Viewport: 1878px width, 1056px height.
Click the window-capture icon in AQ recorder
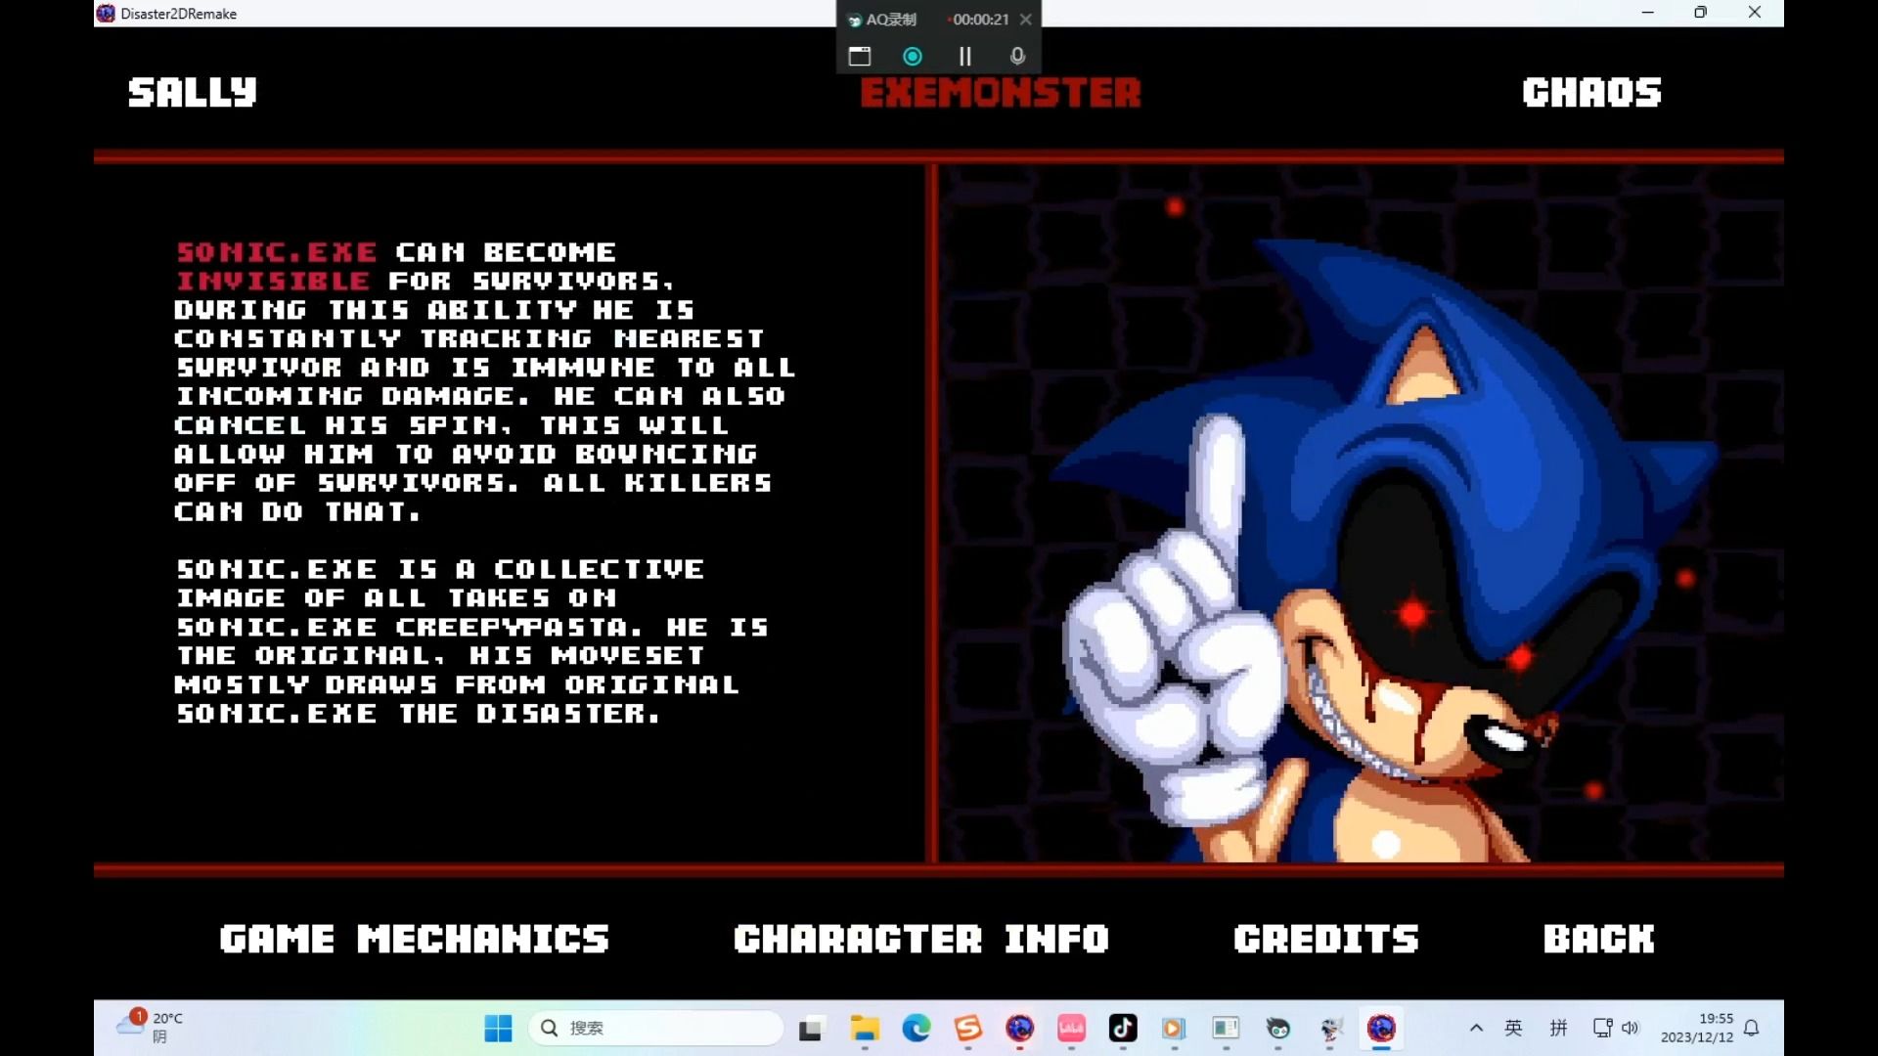pyautogui.click(x=860, y=56)
